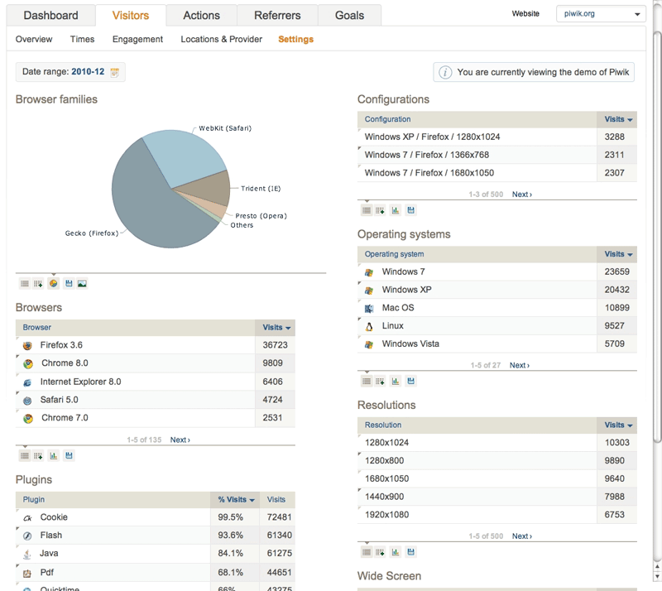Go to next page of Browsers results
This screenshot has width=662, height=591.
click(x=180, y=440)
